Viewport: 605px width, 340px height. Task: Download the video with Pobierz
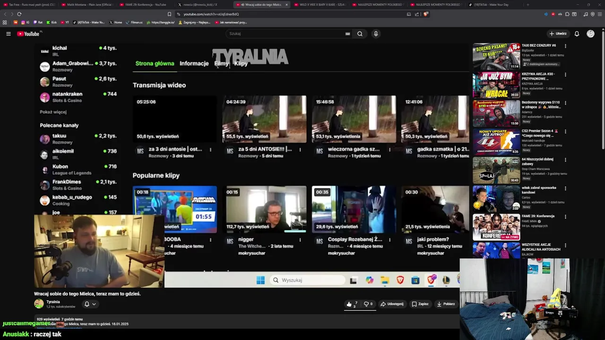coord(446,304)
